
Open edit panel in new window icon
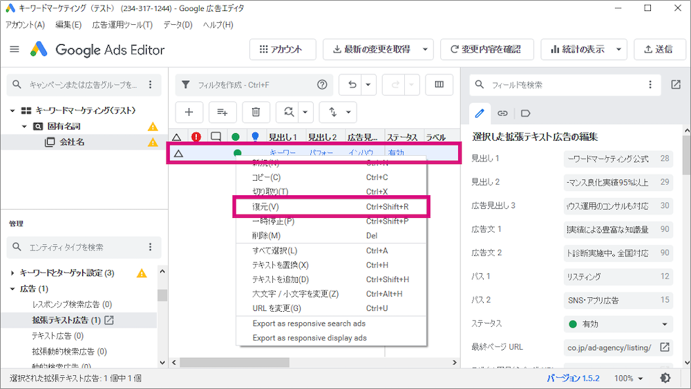[x=676, y=84]
